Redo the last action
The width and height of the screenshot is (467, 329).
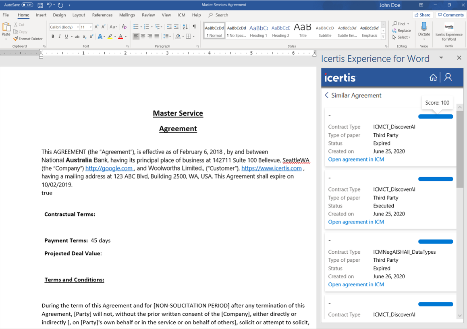60,5
